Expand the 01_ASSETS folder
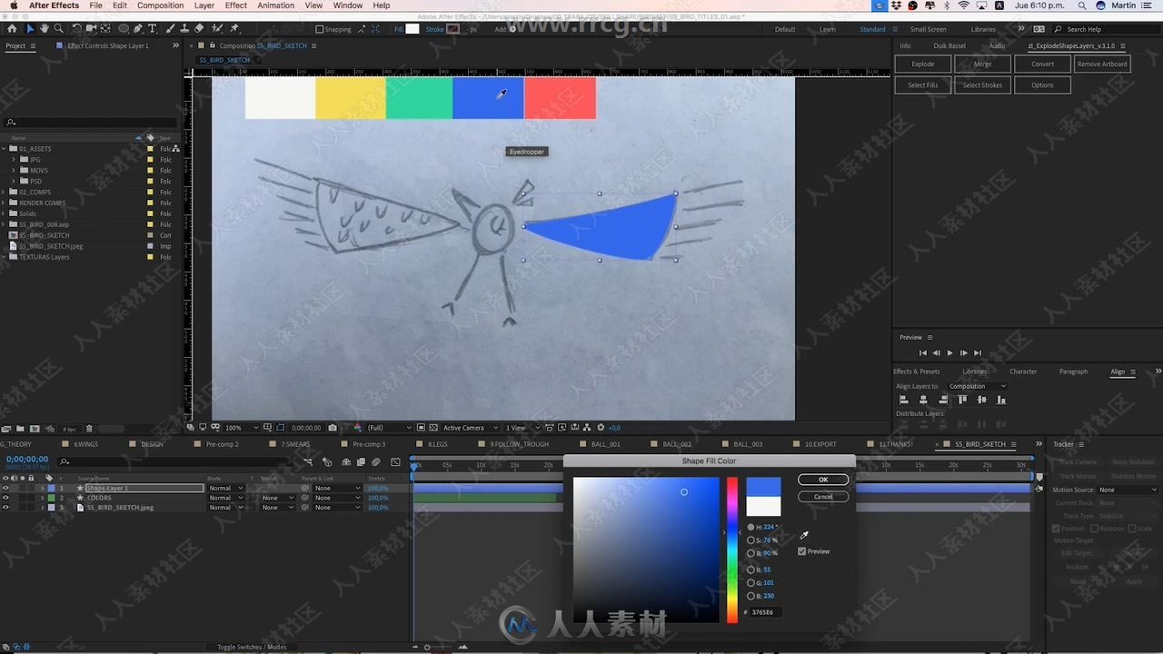This screenshot has height=654, width=1163. [5, 148]
